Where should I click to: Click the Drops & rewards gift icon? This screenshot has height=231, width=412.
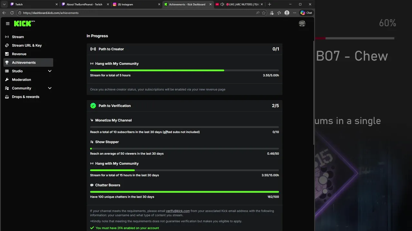pyautogui.click(x=7, y=97)
